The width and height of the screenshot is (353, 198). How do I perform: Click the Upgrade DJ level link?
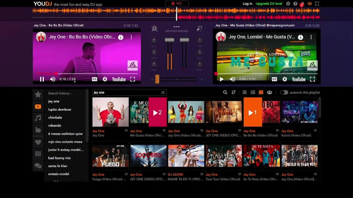269,4
